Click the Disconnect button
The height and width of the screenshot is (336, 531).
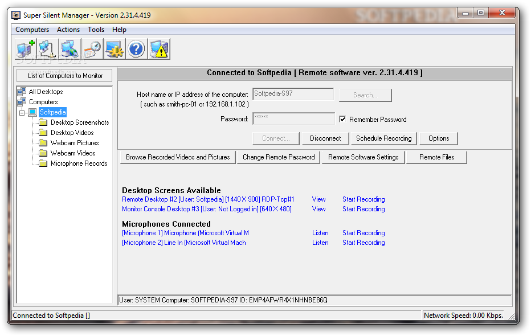pyautogui.click(x=325, y=138)
